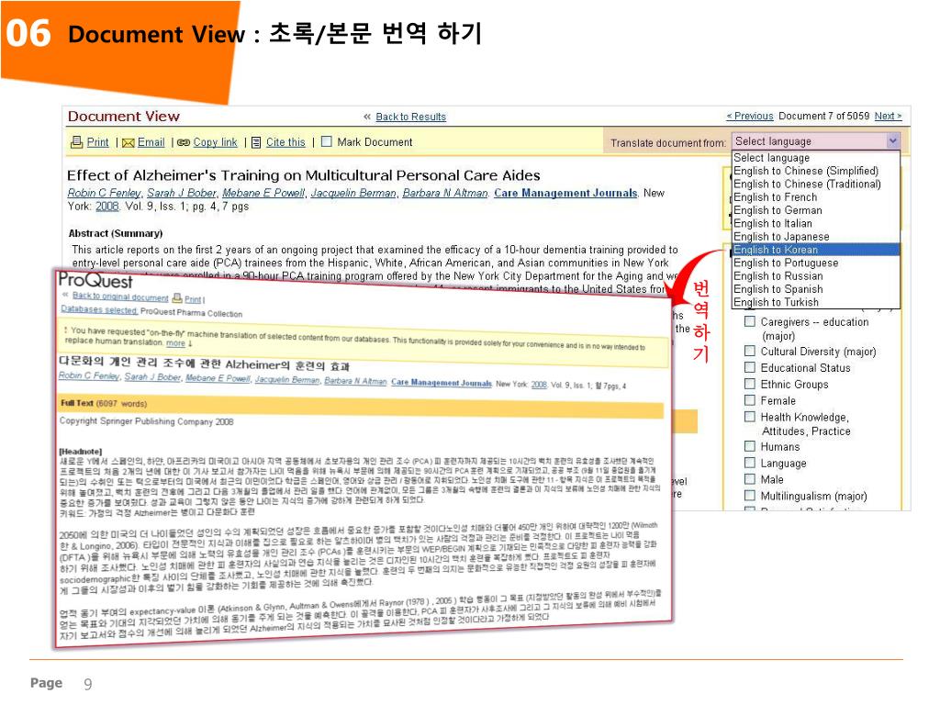Click the ProQuest logo in translated page
The width and height of the screenshot is (940, 705).
click(x=95, y=281)
